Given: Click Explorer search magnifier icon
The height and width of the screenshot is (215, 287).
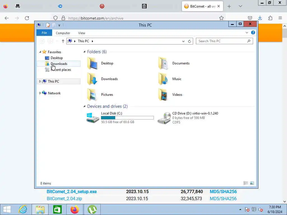Looking at the screenshot, I should (249, 41).
